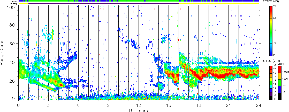Pick the dark blue bottom segment of the POWER colorbar
Image resolution: width=289 pixels, height=112 pixels.
pyautogui.click(x=271, y=49)
